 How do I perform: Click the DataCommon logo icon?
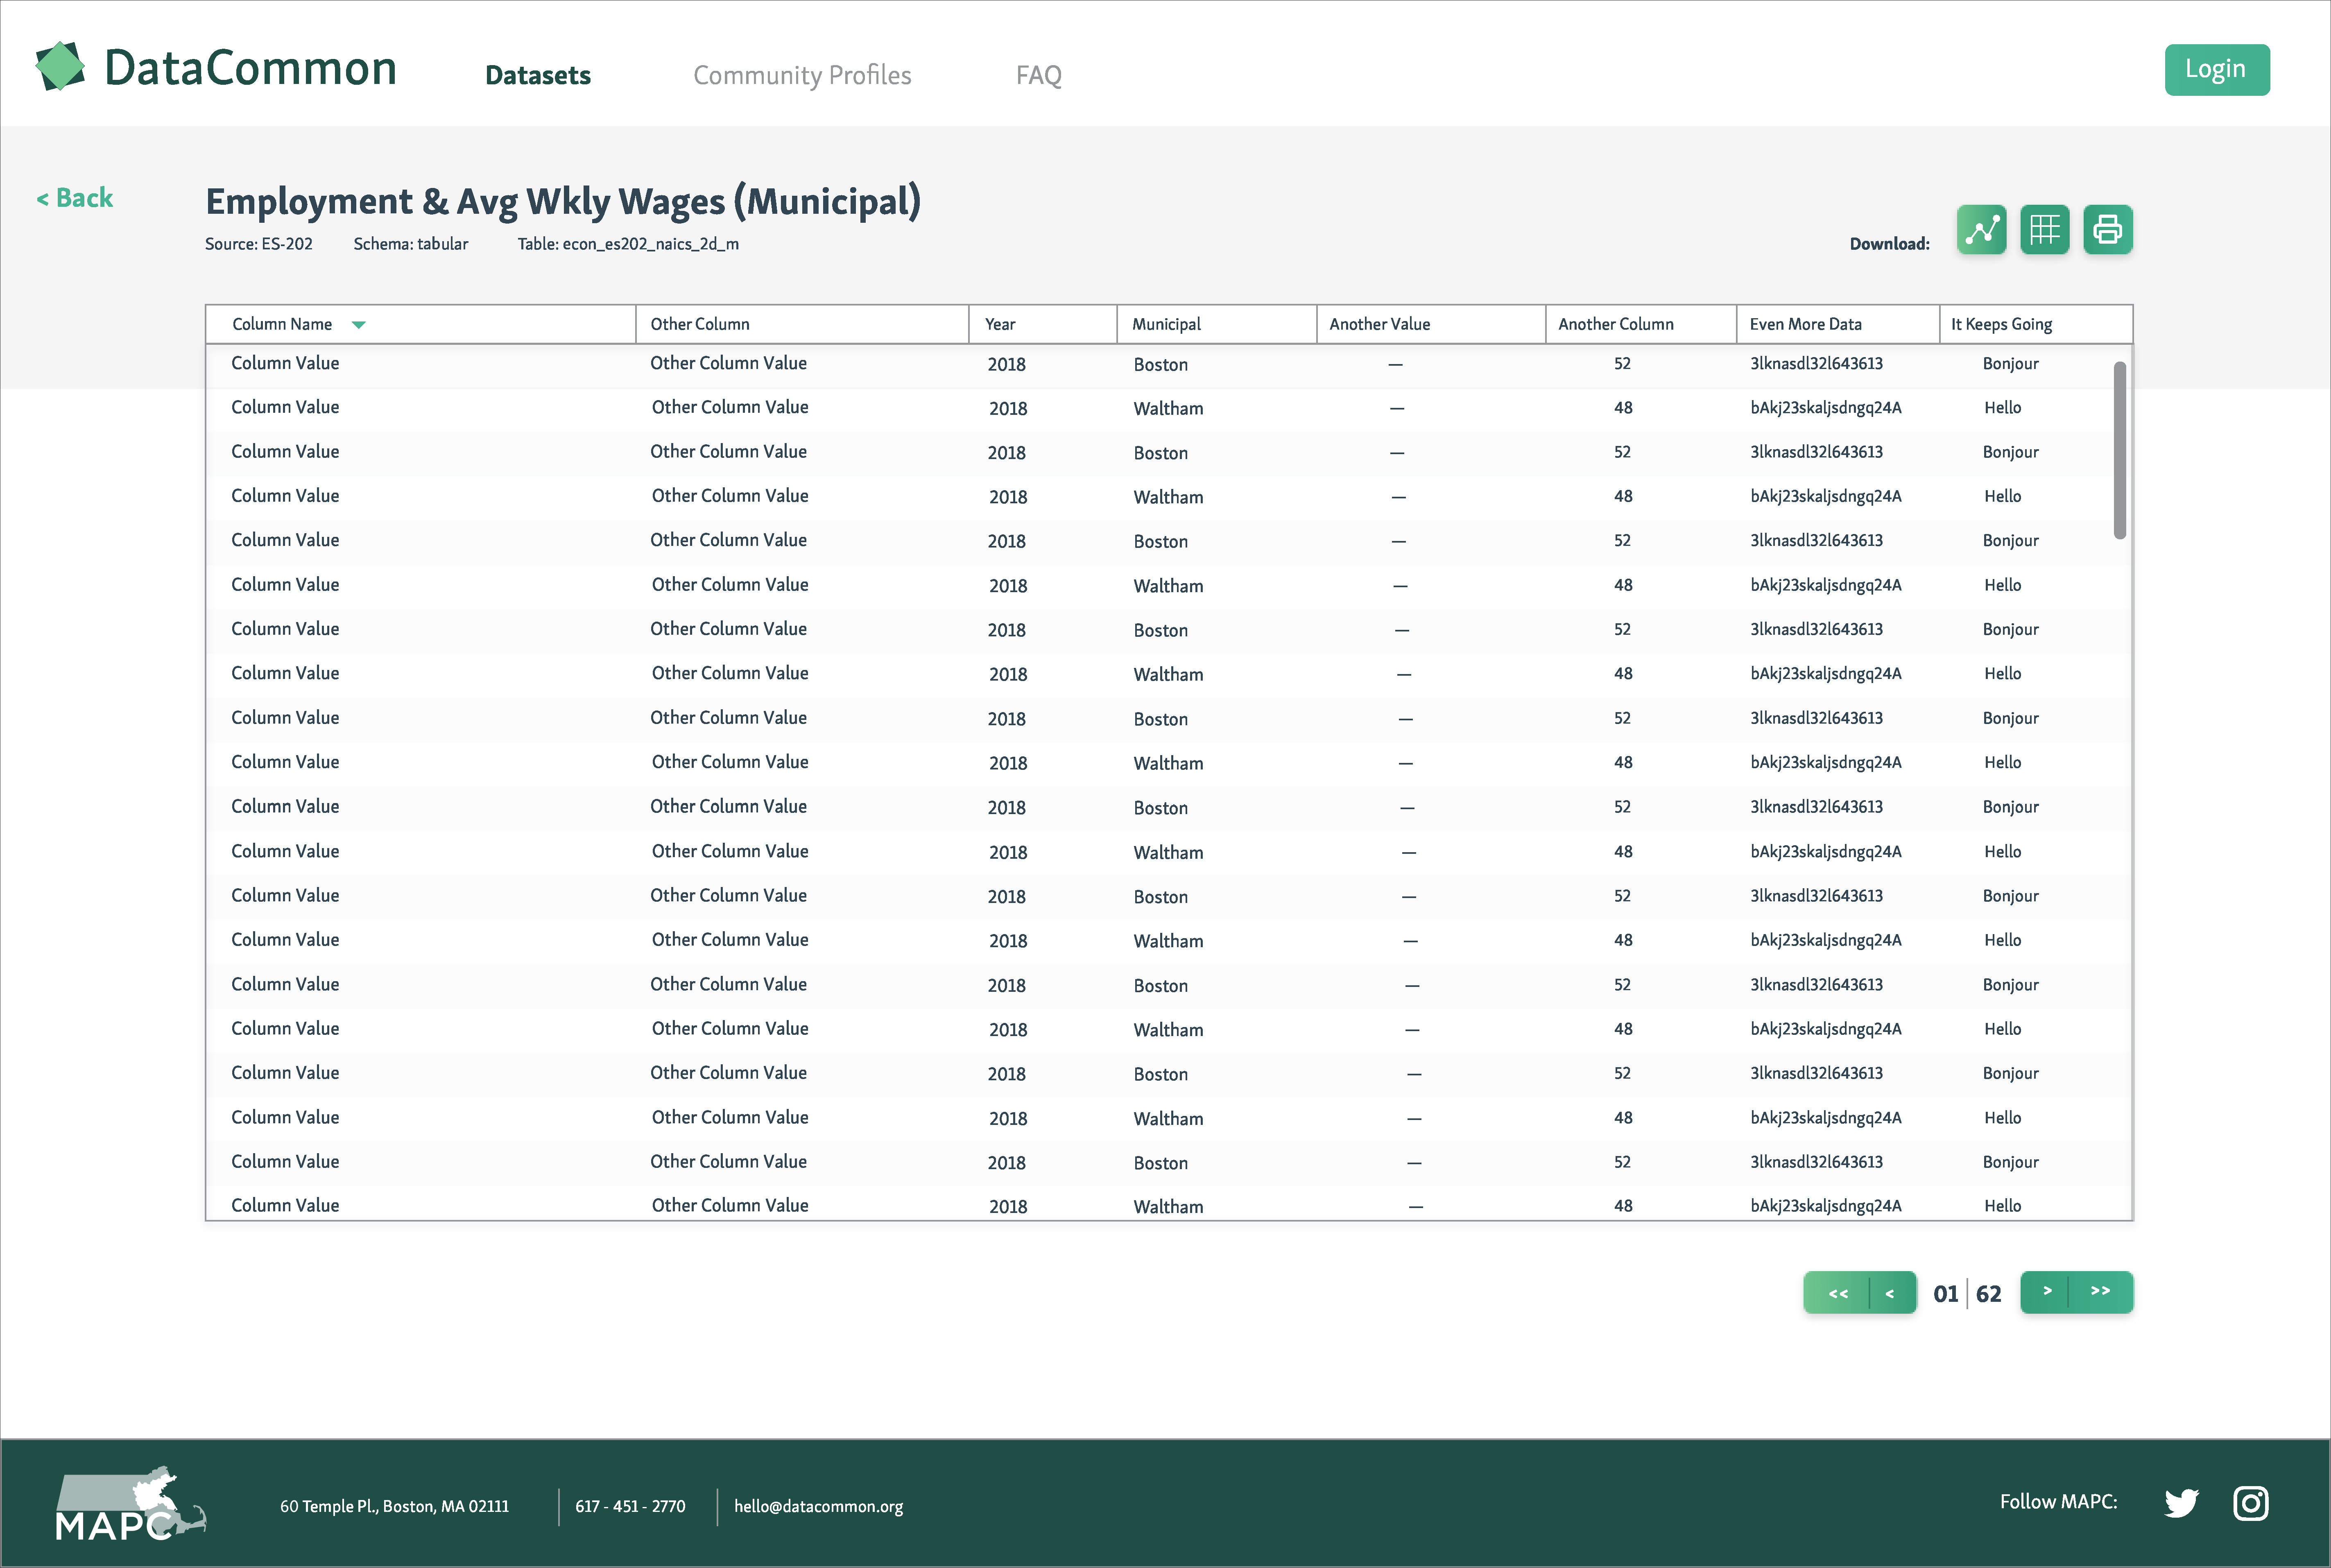coord(61,66)
